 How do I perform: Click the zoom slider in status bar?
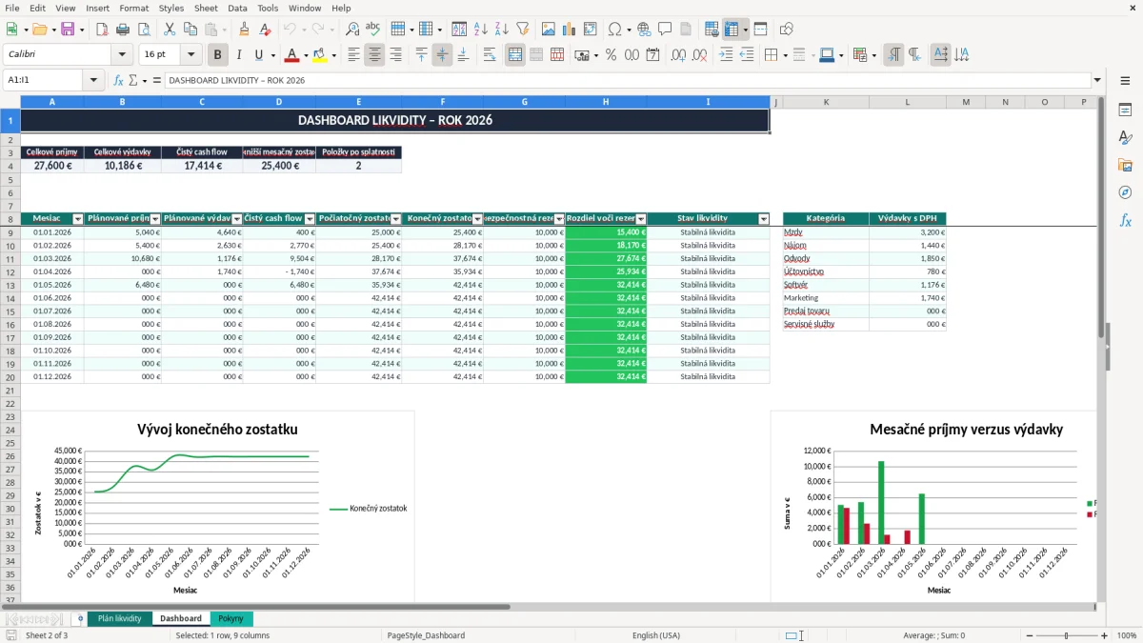[x=1066, y=635]
